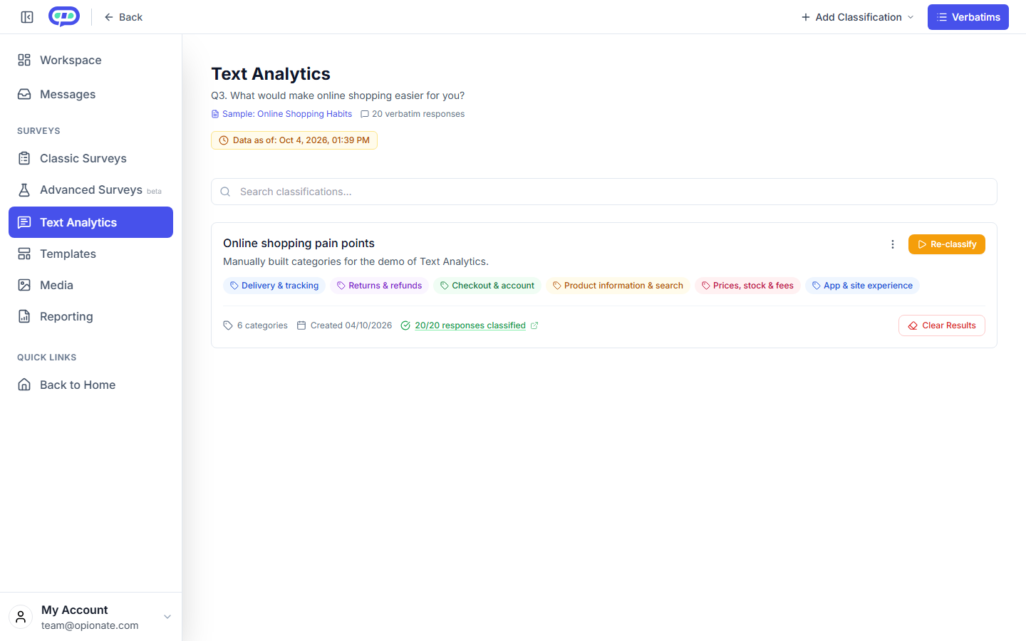Open Workspace from the sidebar
The height and width of the screenshot is (641, 1026).
90,60
